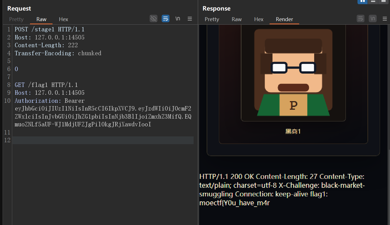Click the rendered pixel-art merchant avatar
The height and width of the screenshot is (225, 390).
coord(293,72)
